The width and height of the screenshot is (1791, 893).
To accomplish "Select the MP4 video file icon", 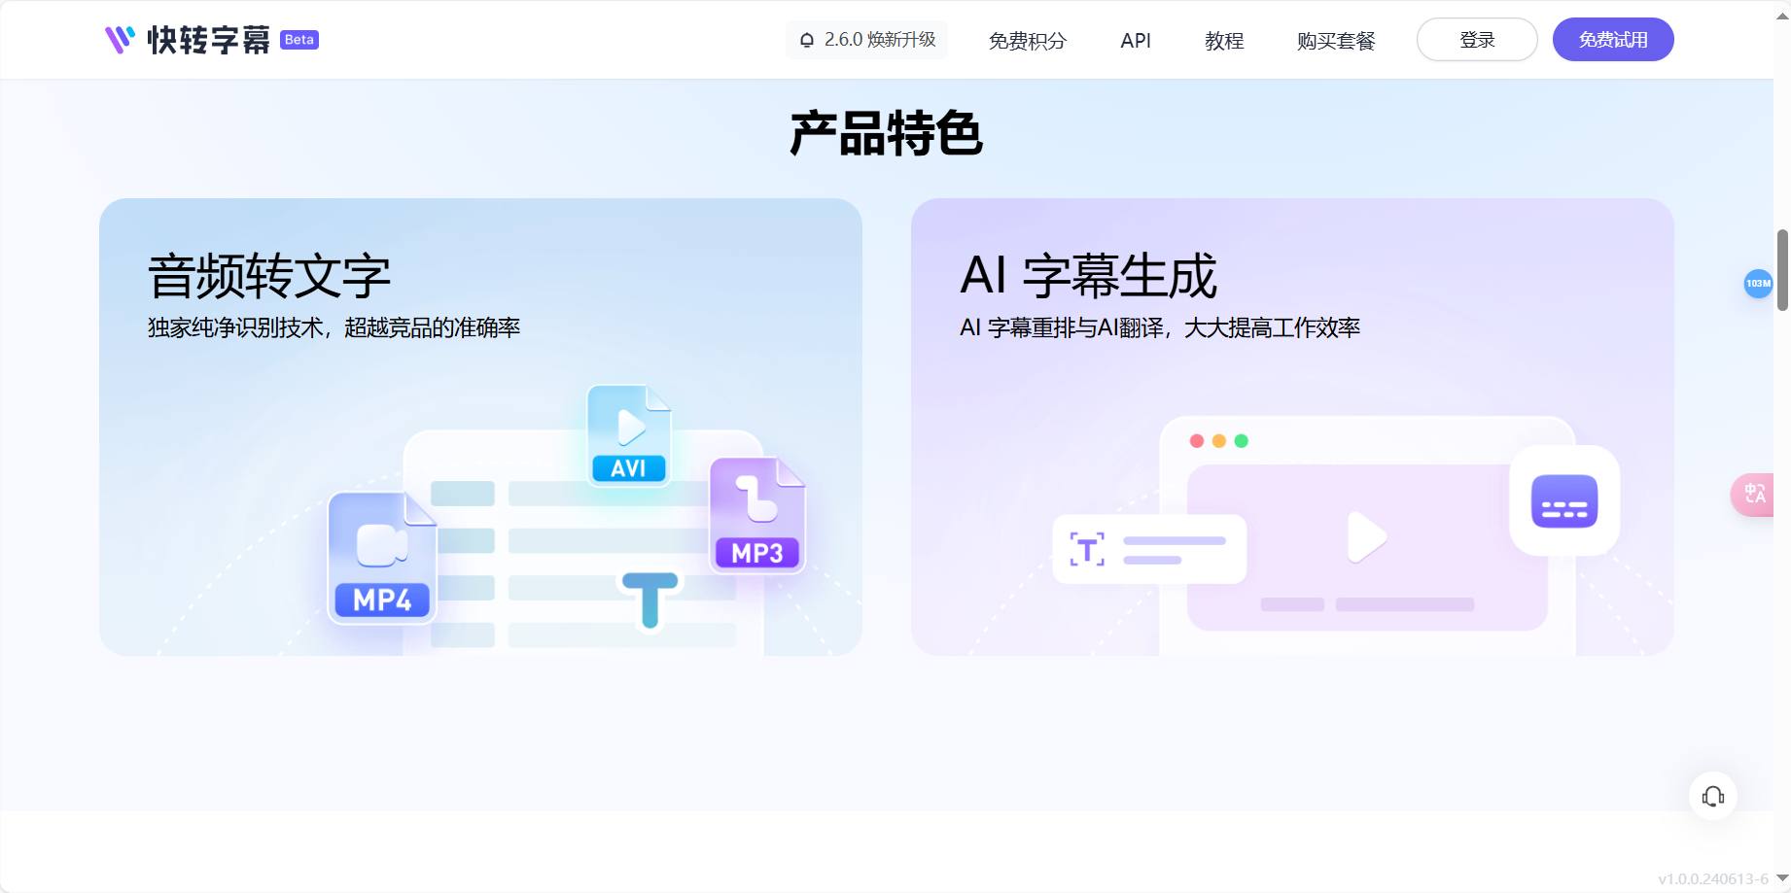I will coord(381,557).
